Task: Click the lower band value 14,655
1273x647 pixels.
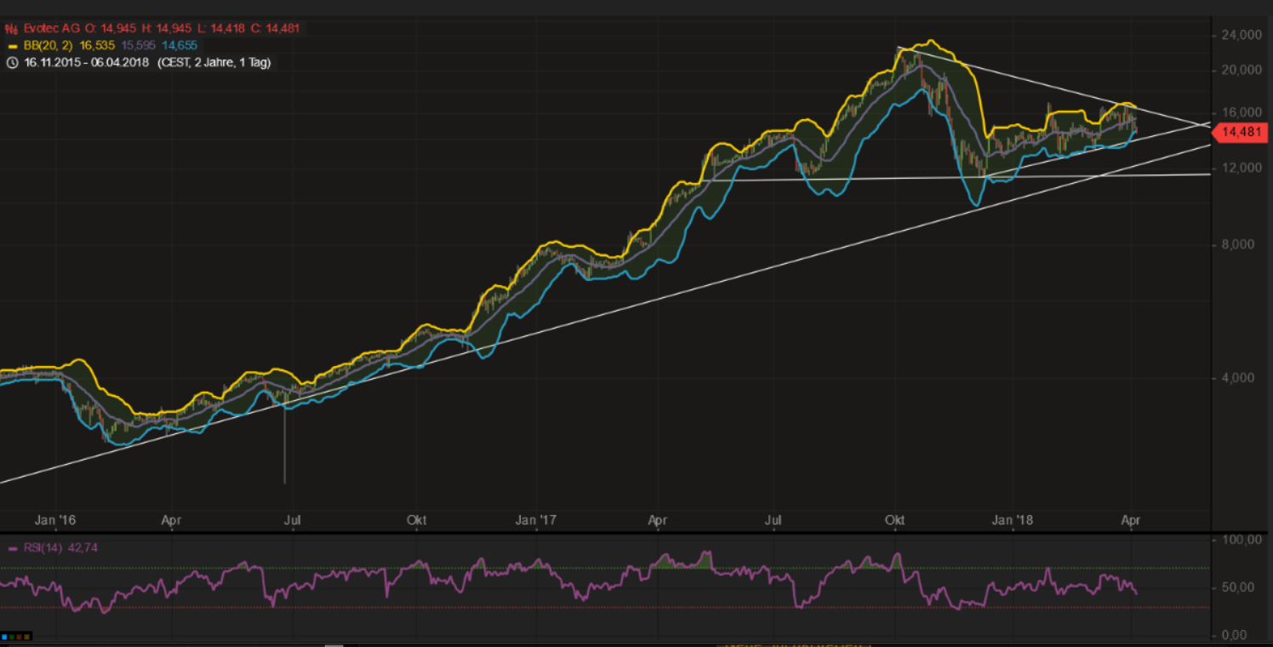Action: point(178,45)
